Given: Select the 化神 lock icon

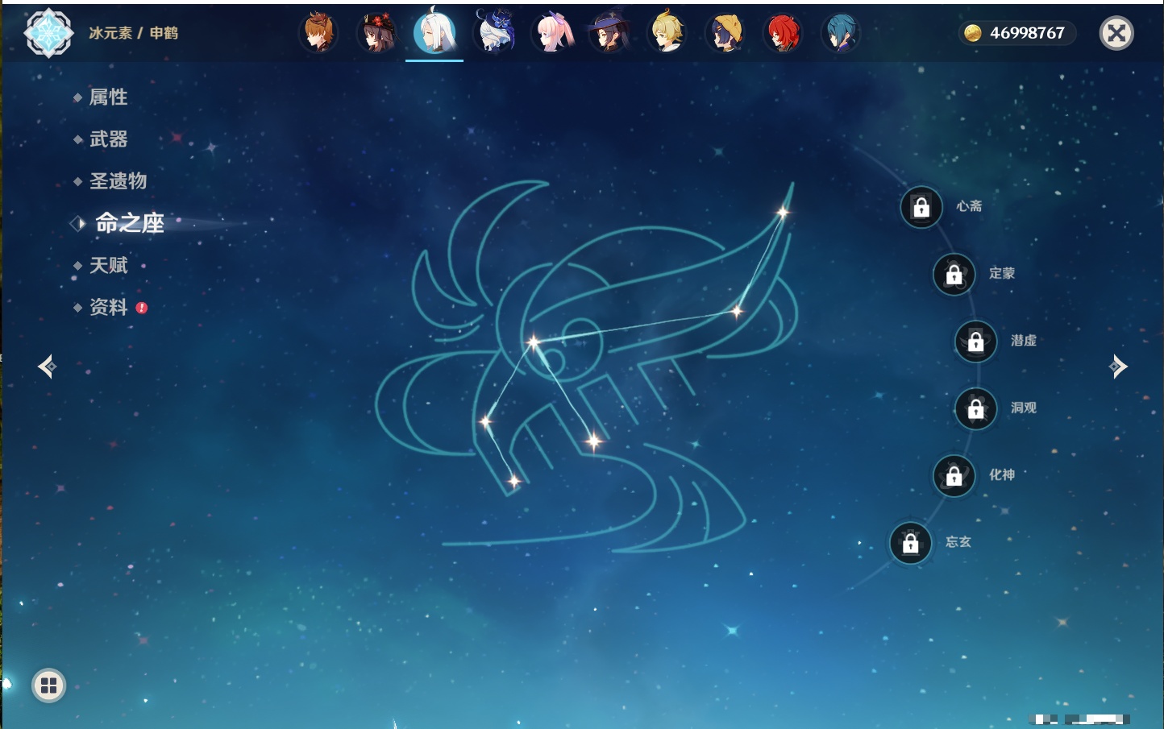Looking at the screenshot, I should click(x=954, y=475).
